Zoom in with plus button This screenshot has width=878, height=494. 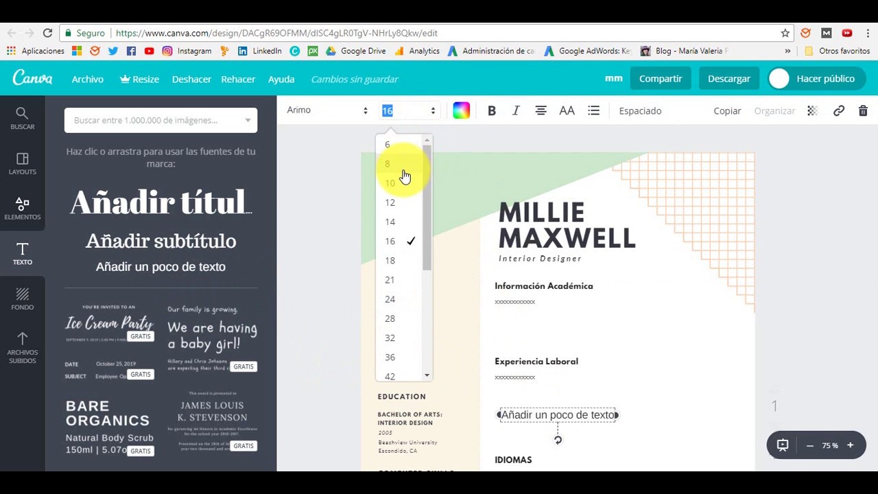tap(850, 445)
